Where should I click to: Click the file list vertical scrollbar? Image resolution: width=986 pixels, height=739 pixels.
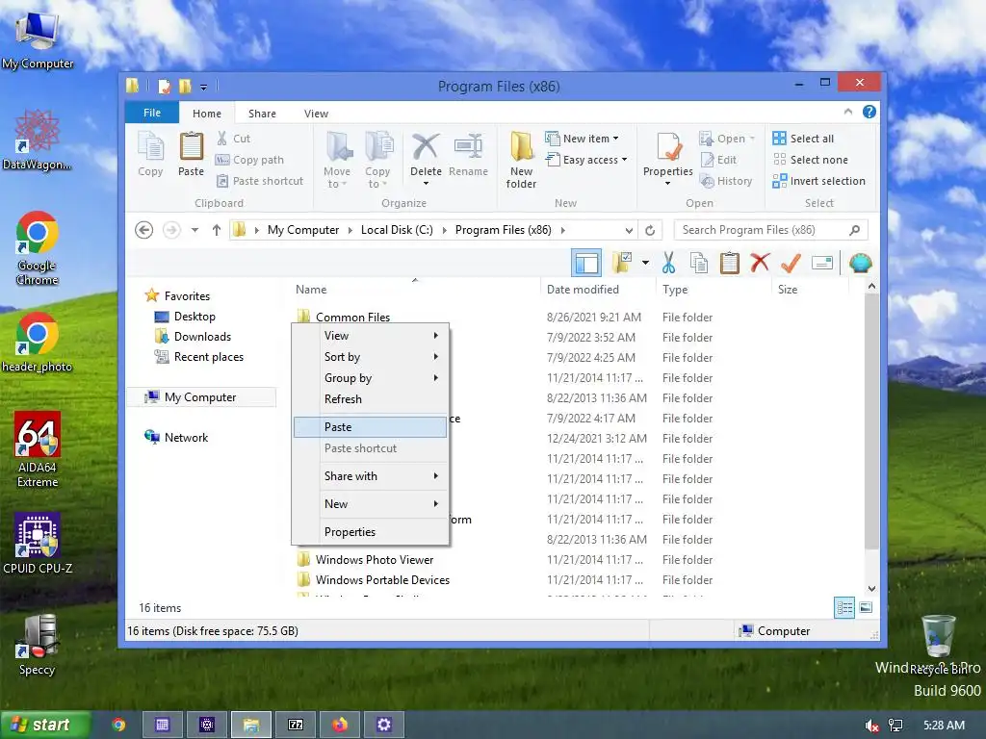(871, 421)
